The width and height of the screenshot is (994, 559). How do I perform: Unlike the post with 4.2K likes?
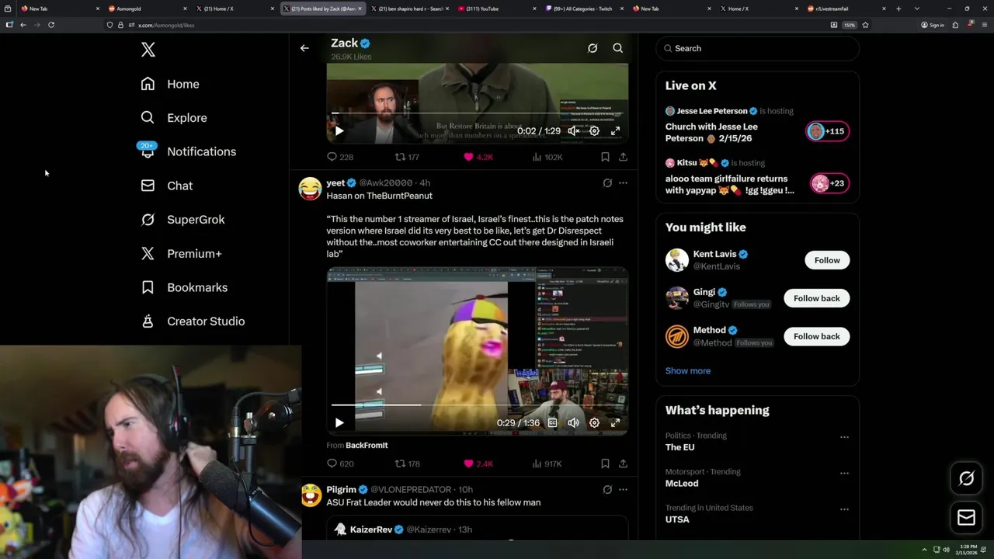coord(478,157)
